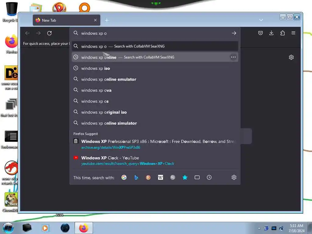Open 'Windows XP Clock - YouTube' suggestion

(155, 161)
